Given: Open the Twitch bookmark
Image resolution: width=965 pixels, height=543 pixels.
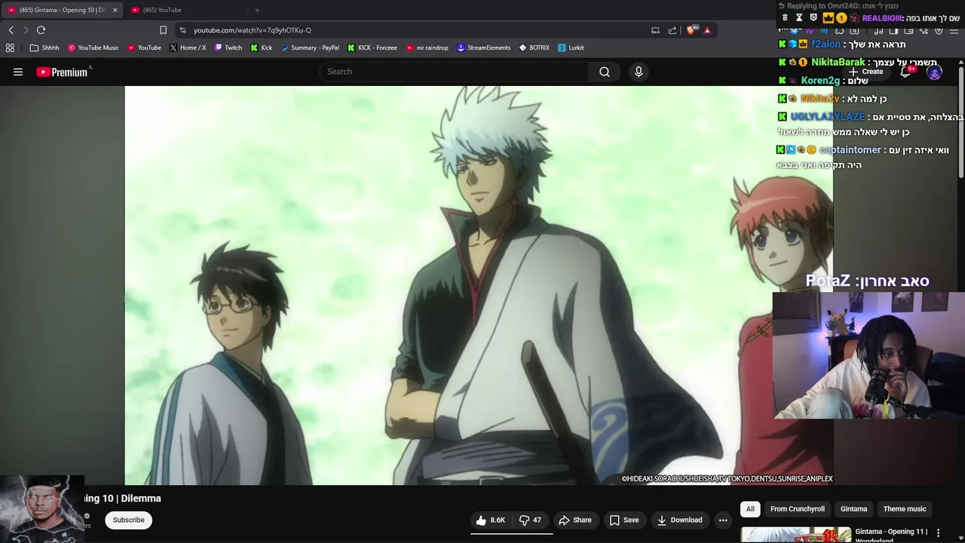Looking at the screenshot, I should (x=228, y=48).
